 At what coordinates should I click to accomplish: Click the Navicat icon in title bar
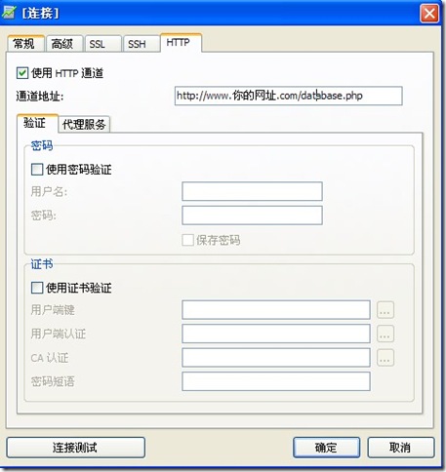tap(9, 12)
